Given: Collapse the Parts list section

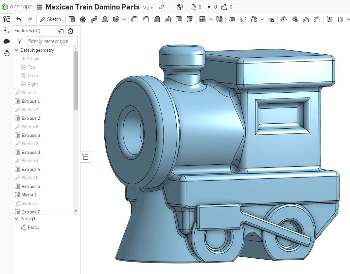Looking at the screenshot, I should [x=17, y=219].
